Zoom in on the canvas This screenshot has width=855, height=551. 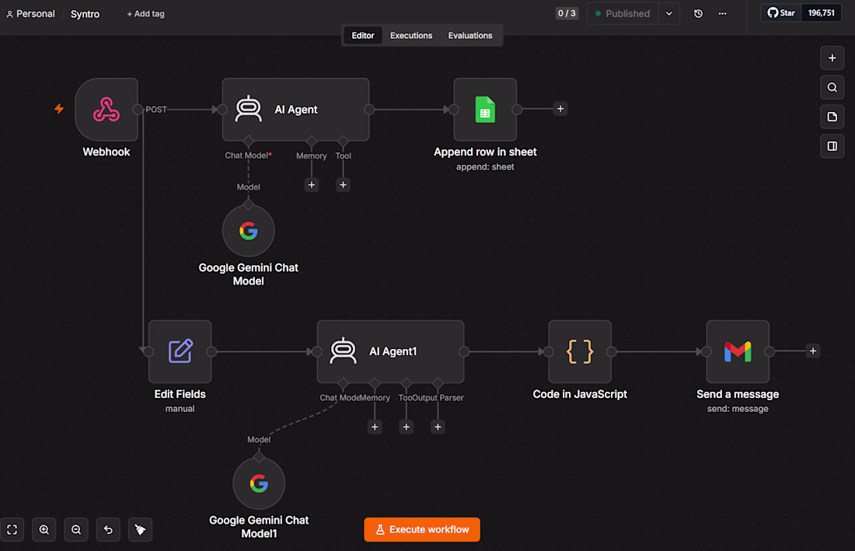click(44, 530)
